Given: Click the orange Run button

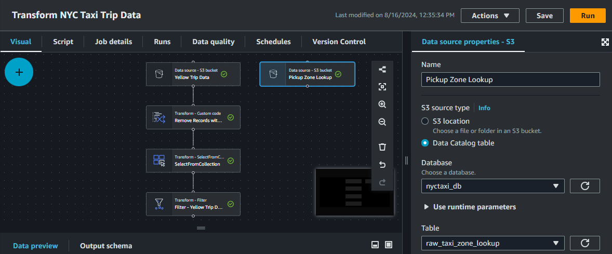Looking at the screenshot, I should click(x=588, y=16).
